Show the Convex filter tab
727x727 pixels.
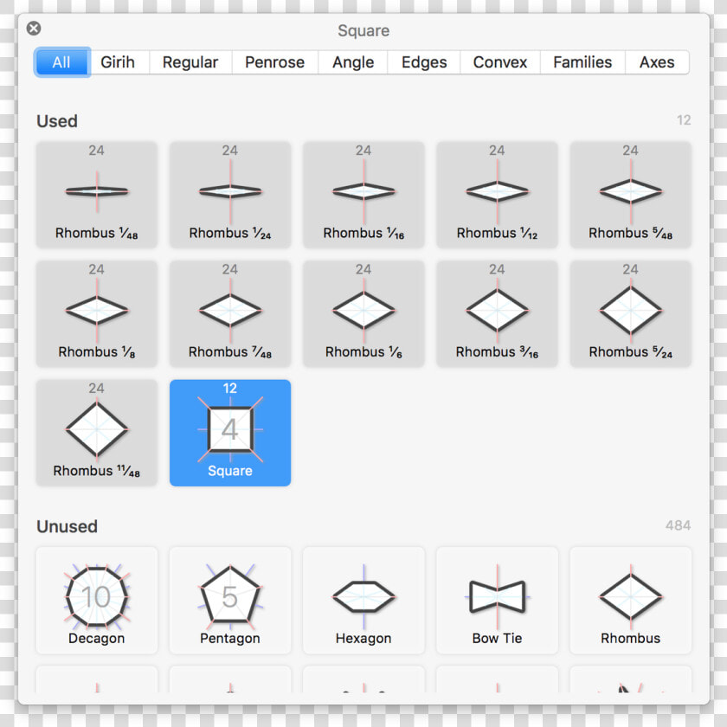pos(500,62)
